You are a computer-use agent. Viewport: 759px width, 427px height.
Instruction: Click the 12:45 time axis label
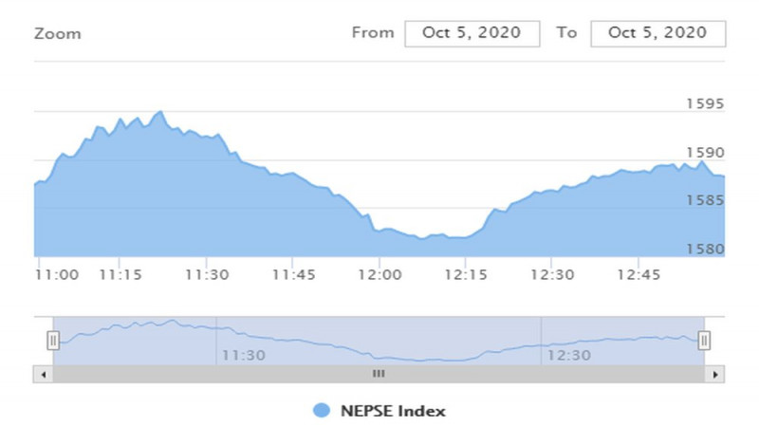point(639,274)
